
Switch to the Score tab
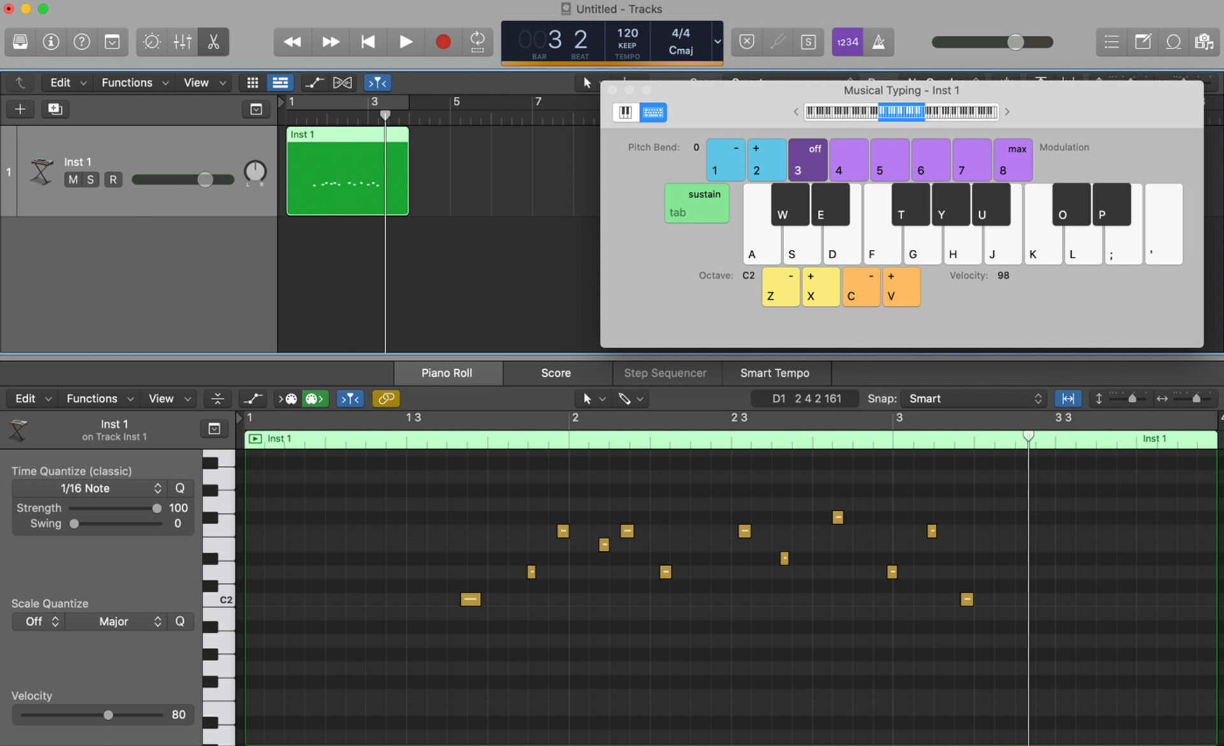(555, 372)
